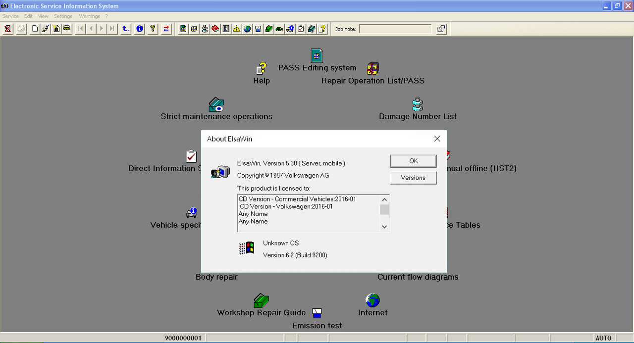Click the red exit icon in the toolbar
Viewport: 634px width, 343px height.
(x=8, y=29)
